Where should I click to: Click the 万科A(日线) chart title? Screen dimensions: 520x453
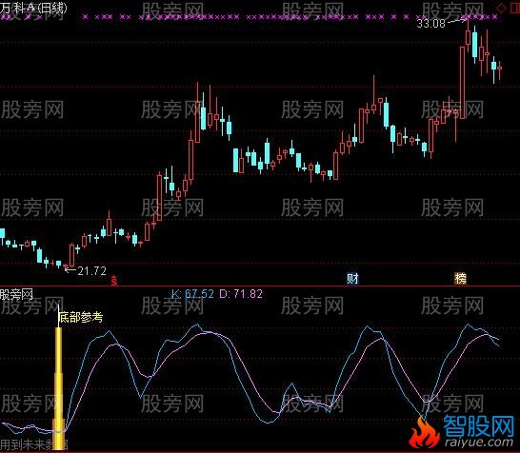[33, 8]
